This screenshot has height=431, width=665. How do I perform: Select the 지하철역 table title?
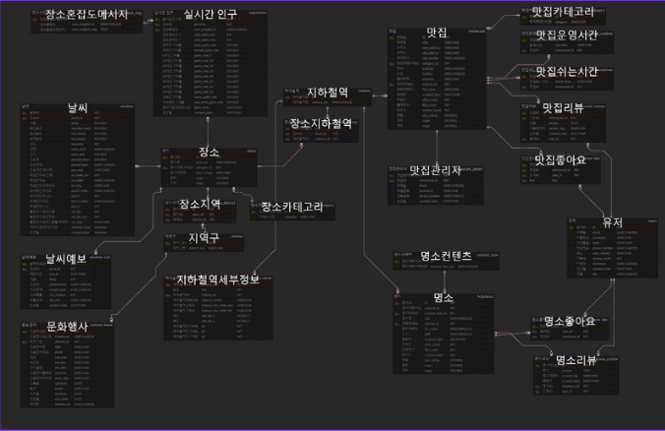coord(328,92)
